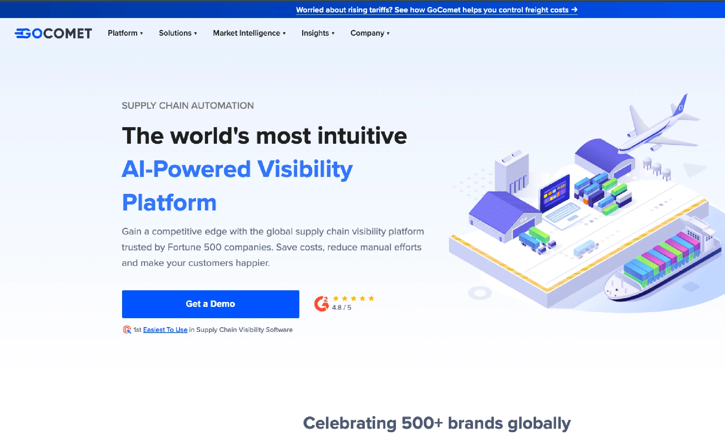Open the Platform dropdown

(x=125, y=33)
